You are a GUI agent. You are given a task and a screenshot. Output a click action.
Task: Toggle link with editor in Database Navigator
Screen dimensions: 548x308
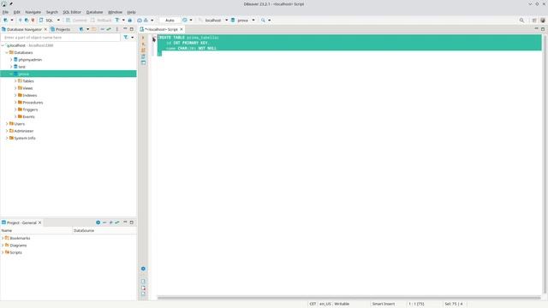coord(109,29)
